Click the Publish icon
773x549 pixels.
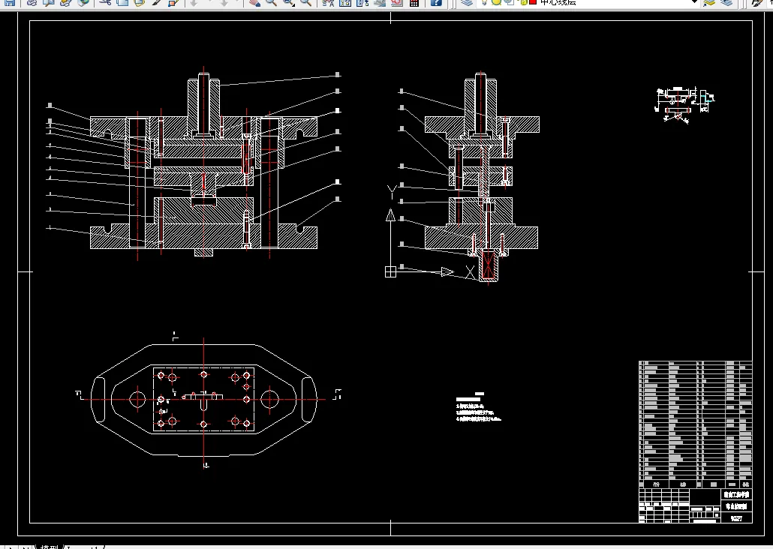click(x=65, y=2)
